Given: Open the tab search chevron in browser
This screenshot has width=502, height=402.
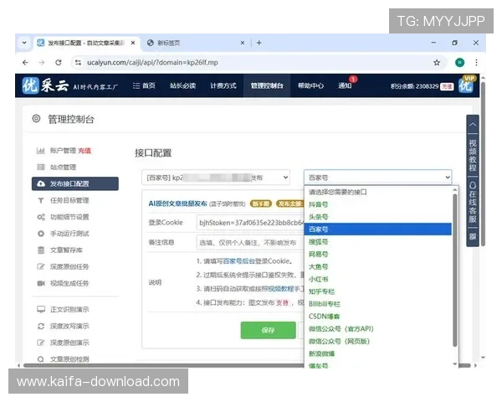Looking at the screenshot, I should pos(24,43).
